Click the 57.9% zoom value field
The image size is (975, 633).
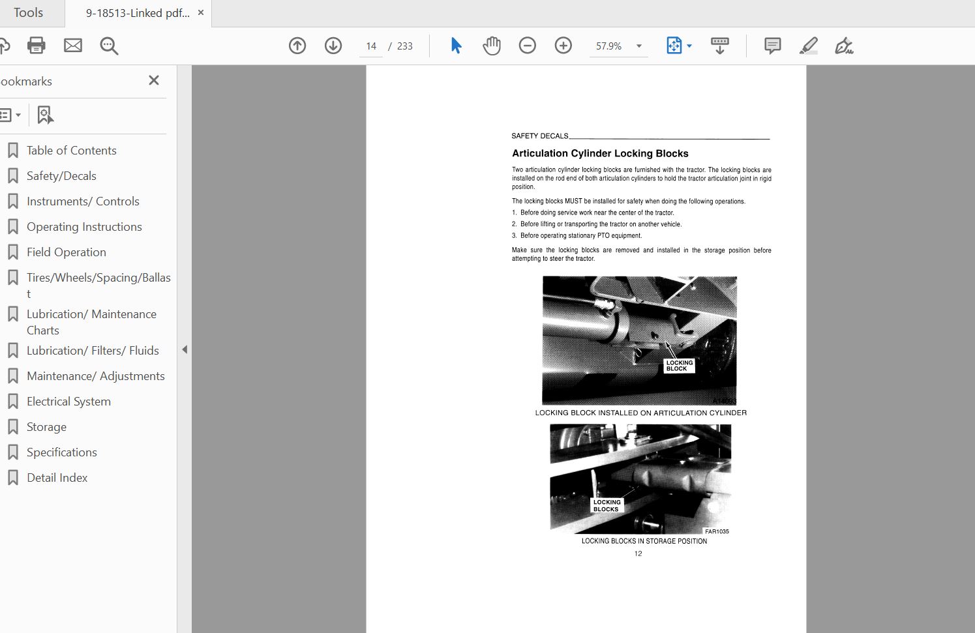(609, 46)
